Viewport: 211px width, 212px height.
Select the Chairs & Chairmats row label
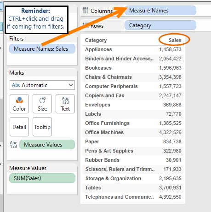pos(108,77)
